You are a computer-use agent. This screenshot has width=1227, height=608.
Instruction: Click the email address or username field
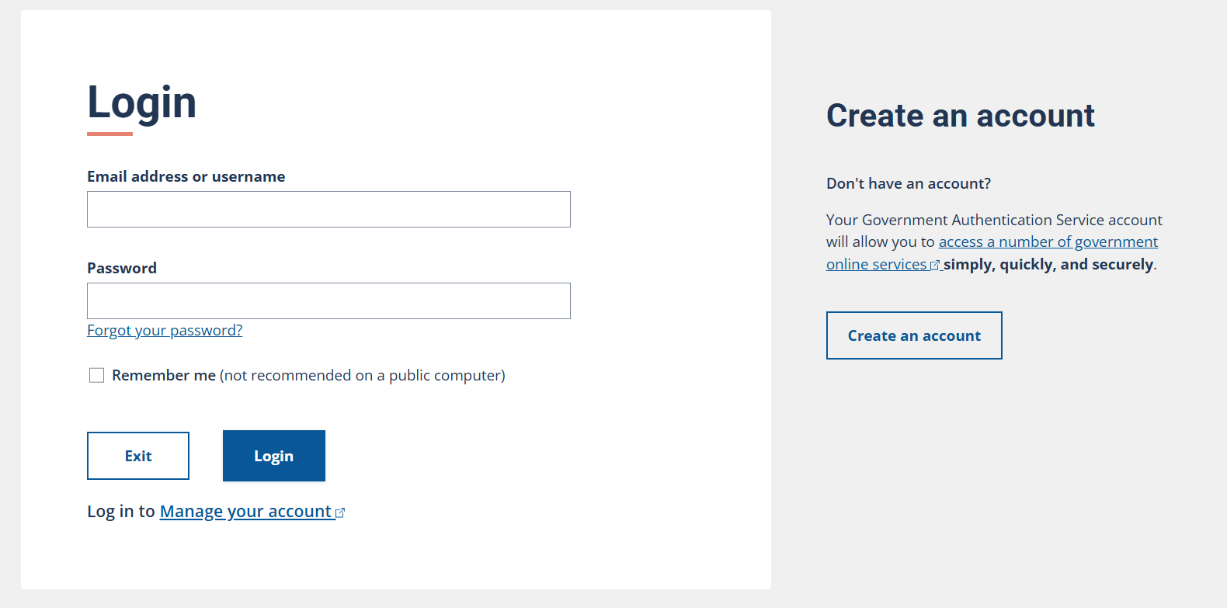[x=328, y=210]
